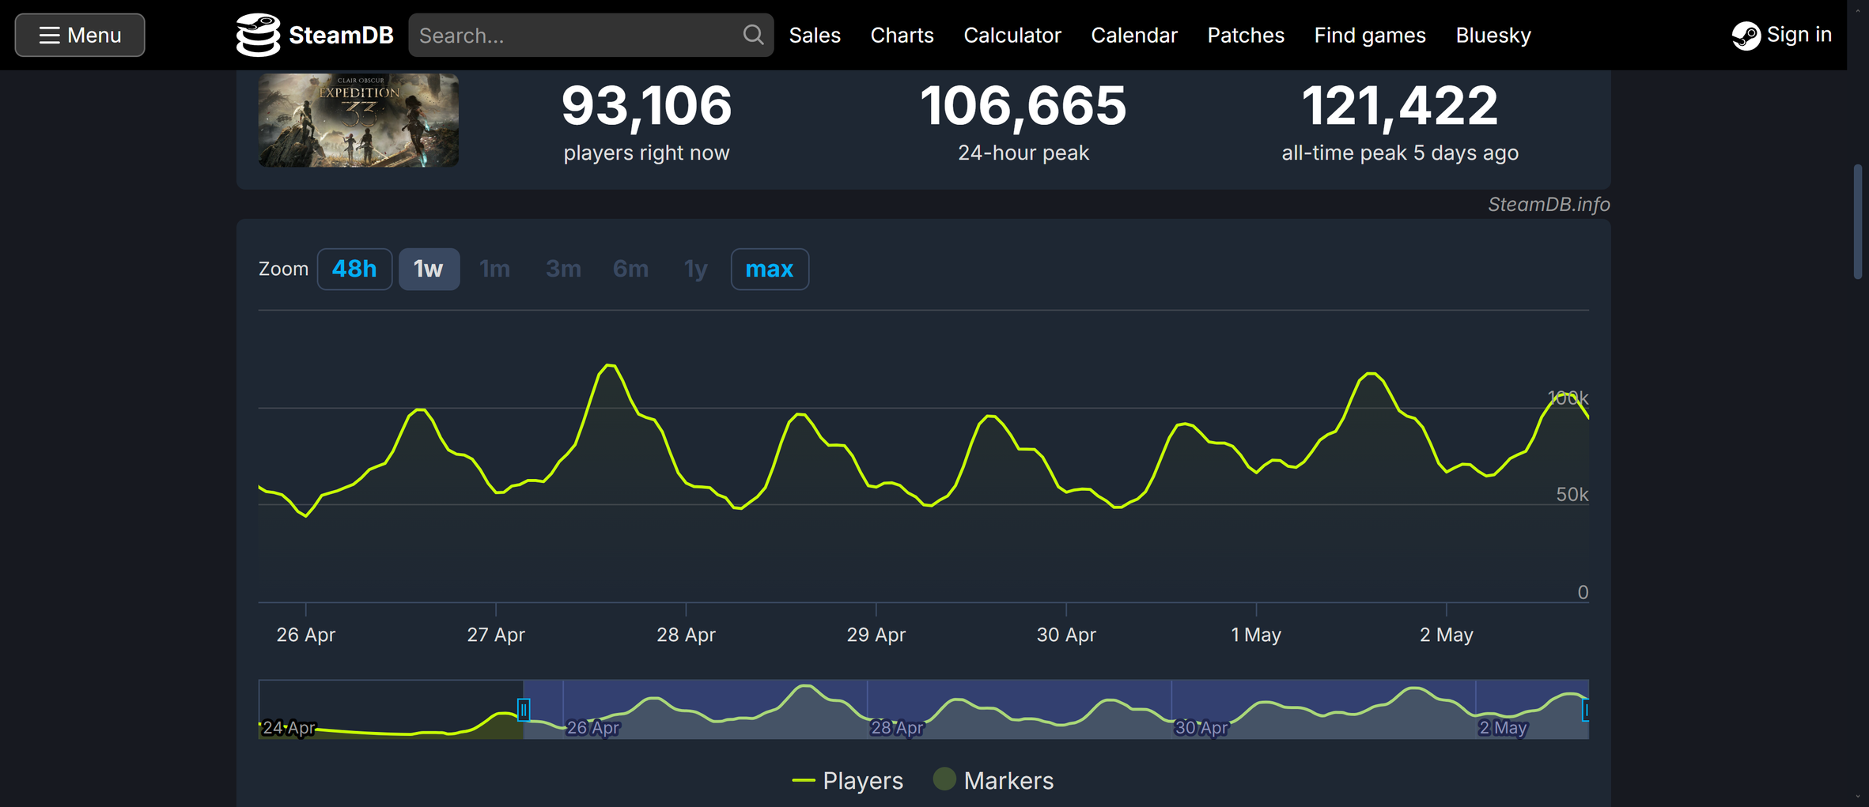This screenshot has width=1869, height=807.
Task: Click the 28 Apr x-axis label
Action: click(x=686, y=635)
